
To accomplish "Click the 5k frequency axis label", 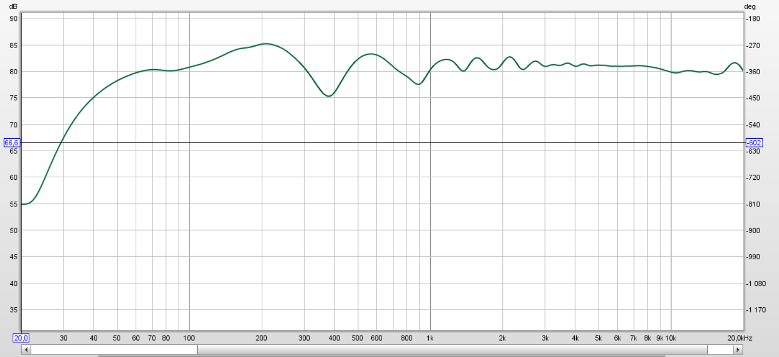I will tap(598, 338).
